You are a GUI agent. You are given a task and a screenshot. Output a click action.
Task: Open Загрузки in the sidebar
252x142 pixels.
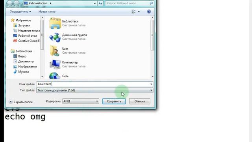[24, 25]
